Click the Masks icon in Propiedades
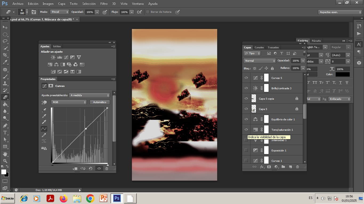The height and width of the screenshot is (204, 364). click(x=51, y=86)
